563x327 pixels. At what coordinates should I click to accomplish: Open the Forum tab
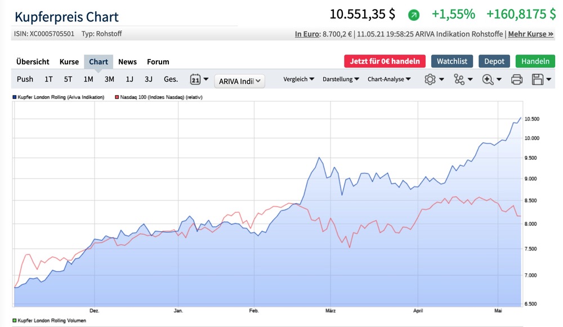pyautogui.click(x=158, y=62)
